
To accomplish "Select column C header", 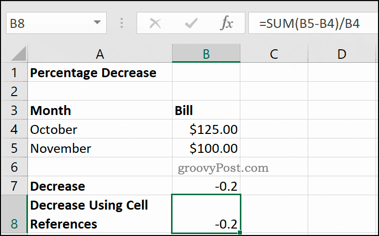I will [274, 53].
